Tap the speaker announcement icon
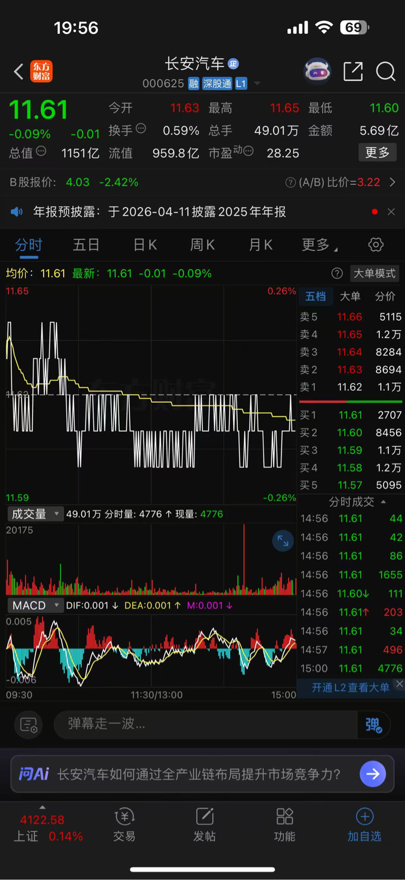 (x=17, y=212)
